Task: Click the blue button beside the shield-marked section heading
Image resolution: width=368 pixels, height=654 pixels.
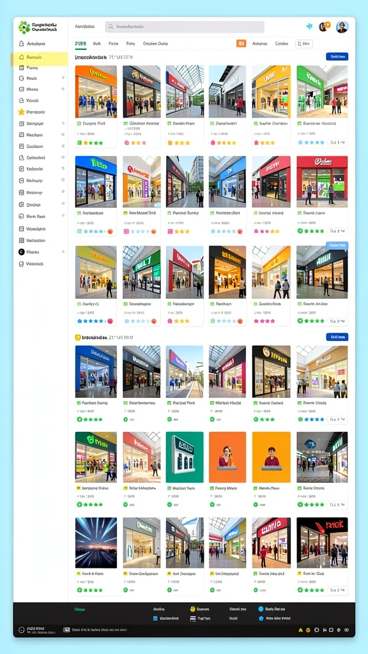Action: (337, 337)
